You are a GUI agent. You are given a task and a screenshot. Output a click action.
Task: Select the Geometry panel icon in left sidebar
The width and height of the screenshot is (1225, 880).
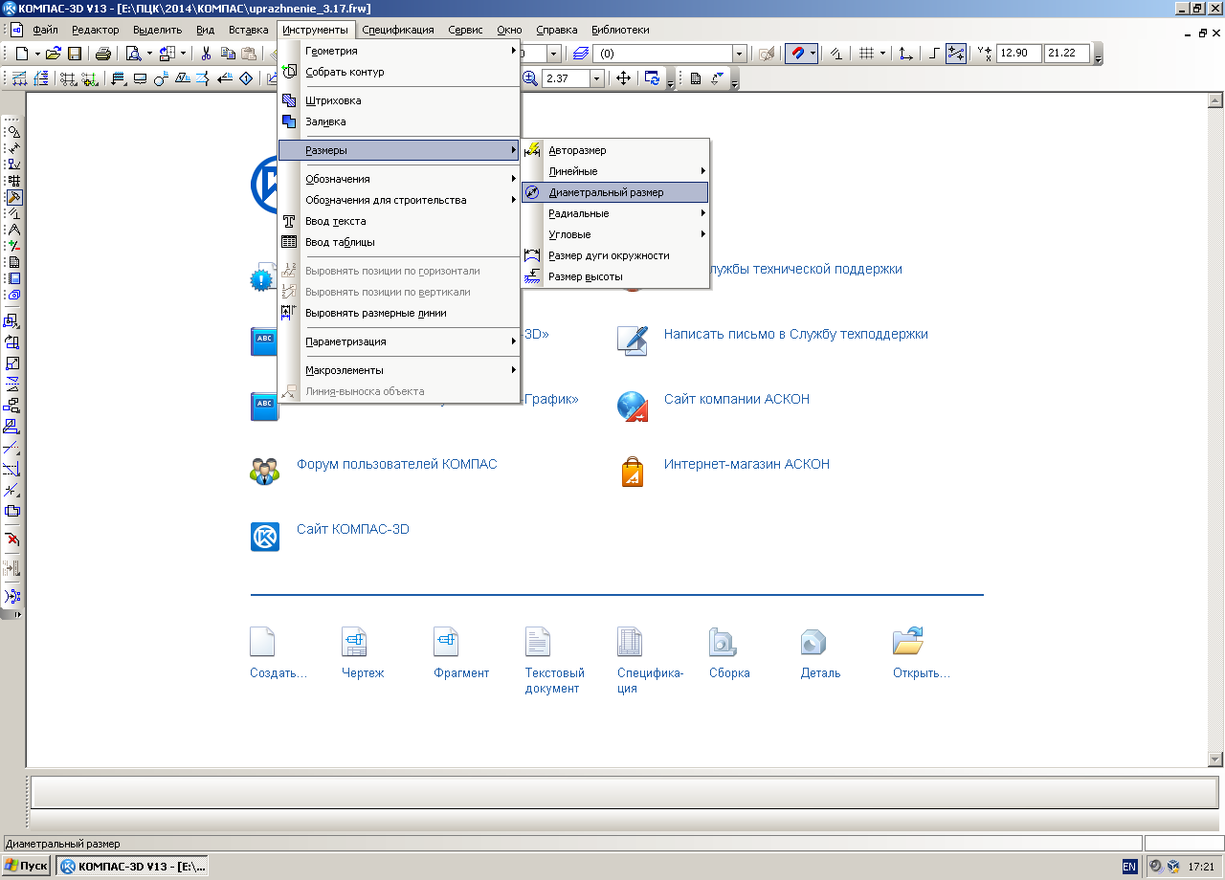click(13, 132)
